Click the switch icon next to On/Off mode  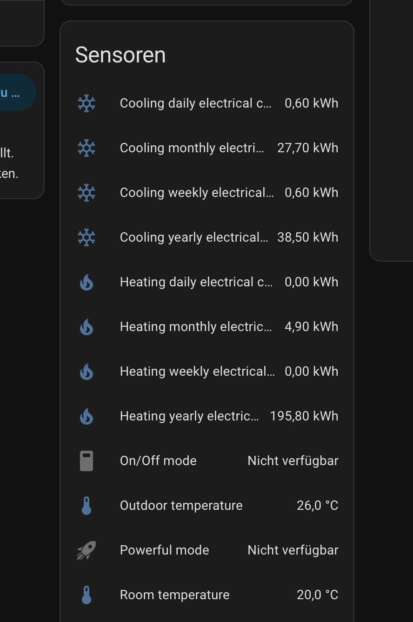click(87, 461)
